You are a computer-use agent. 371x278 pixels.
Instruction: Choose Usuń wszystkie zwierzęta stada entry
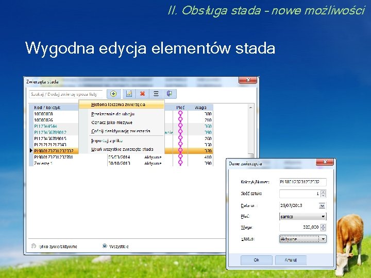click(x=122, y=149)
